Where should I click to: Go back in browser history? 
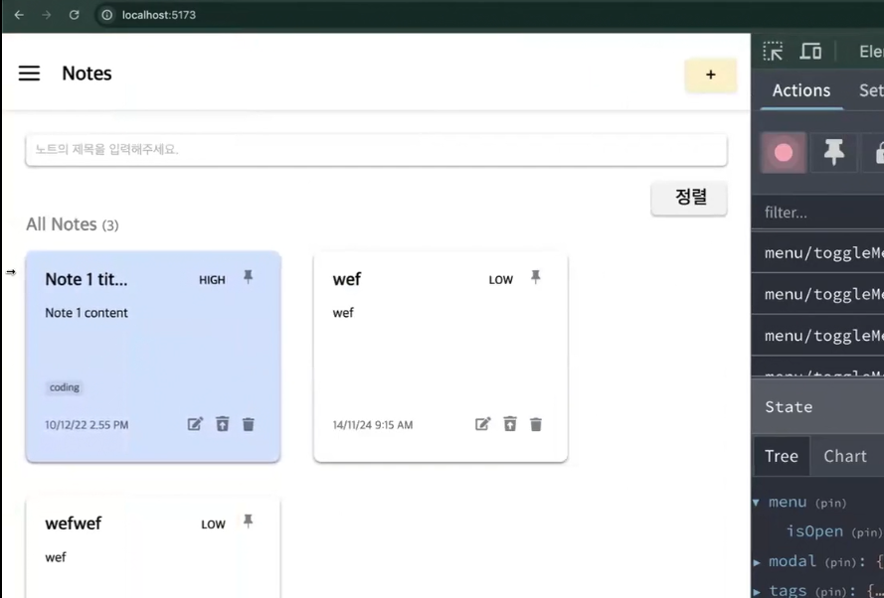(19, 15)
